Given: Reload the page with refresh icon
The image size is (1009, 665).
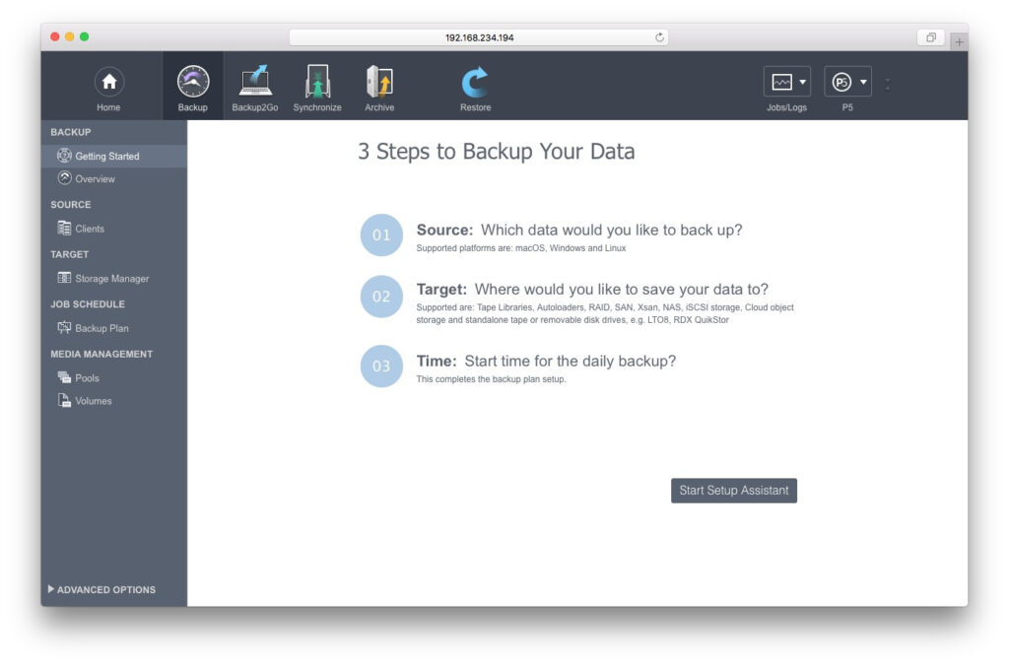Looking at the screenshot, I should (660, 37).
